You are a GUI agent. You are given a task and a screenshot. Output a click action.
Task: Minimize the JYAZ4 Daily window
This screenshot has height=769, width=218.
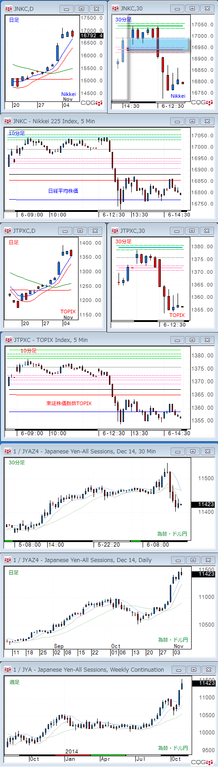point(178,560)
